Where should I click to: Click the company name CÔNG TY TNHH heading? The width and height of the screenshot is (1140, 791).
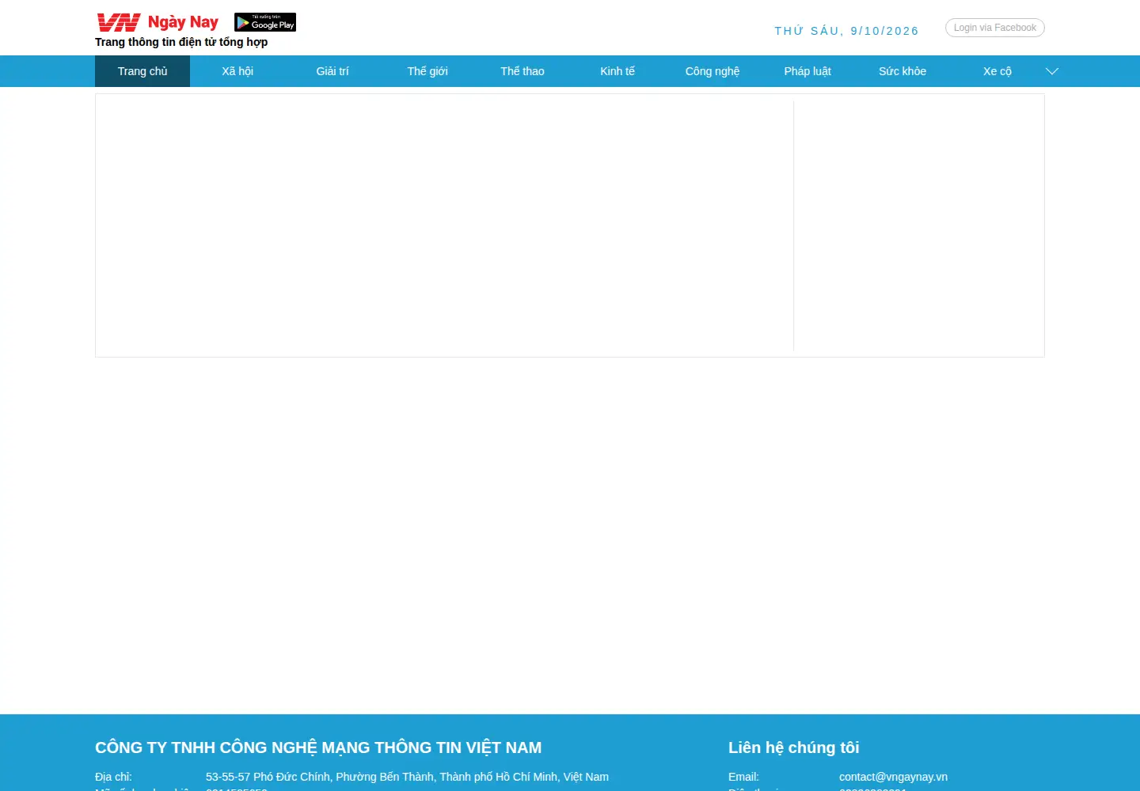(318, 747)
